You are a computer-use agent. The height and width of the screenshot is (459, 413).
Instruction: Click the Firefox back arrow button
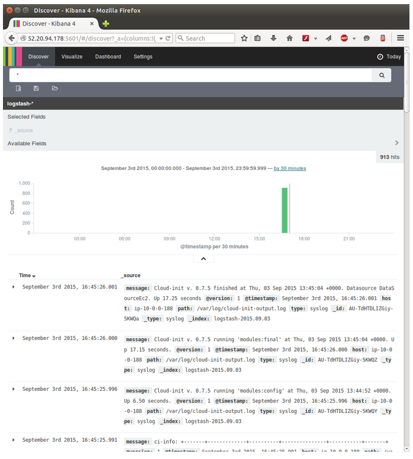point(11,38)
